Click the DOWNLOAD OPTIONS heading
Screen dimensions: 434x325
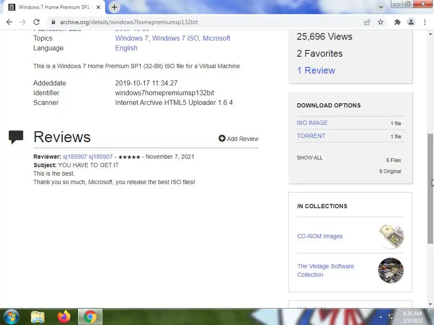coord(328,105)
